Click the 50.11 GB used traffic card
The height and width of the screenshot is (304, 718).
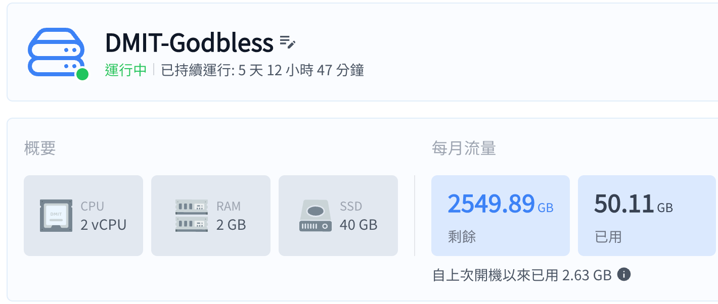(x=647, y=216)
